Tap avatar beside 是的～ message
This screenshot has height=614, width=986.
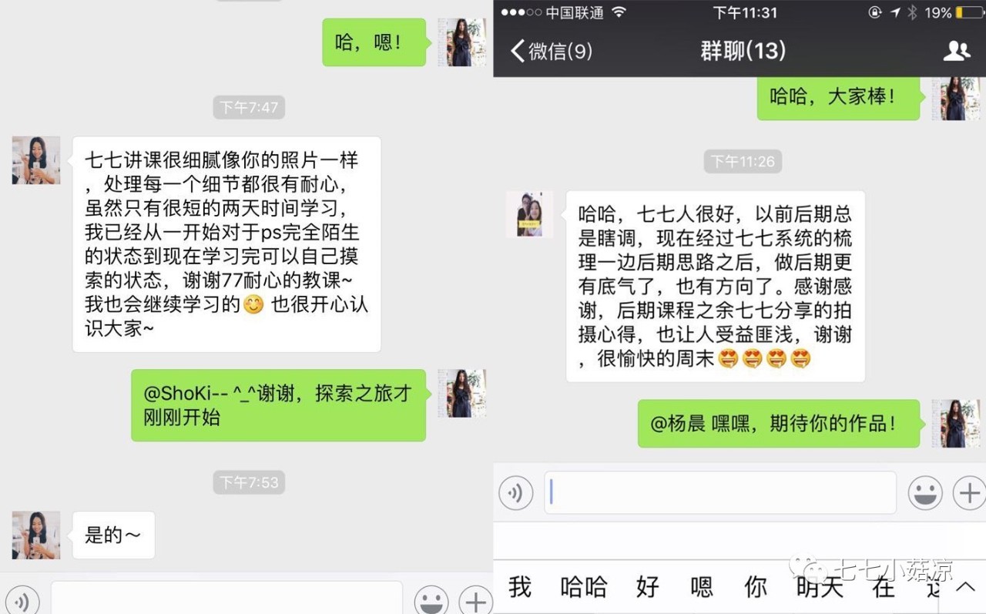point(36,535)
